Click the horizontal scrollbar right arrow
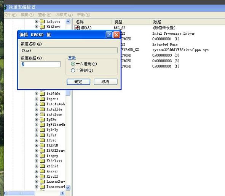The width and height of the screenshot is (225, 196). (62, 193)
